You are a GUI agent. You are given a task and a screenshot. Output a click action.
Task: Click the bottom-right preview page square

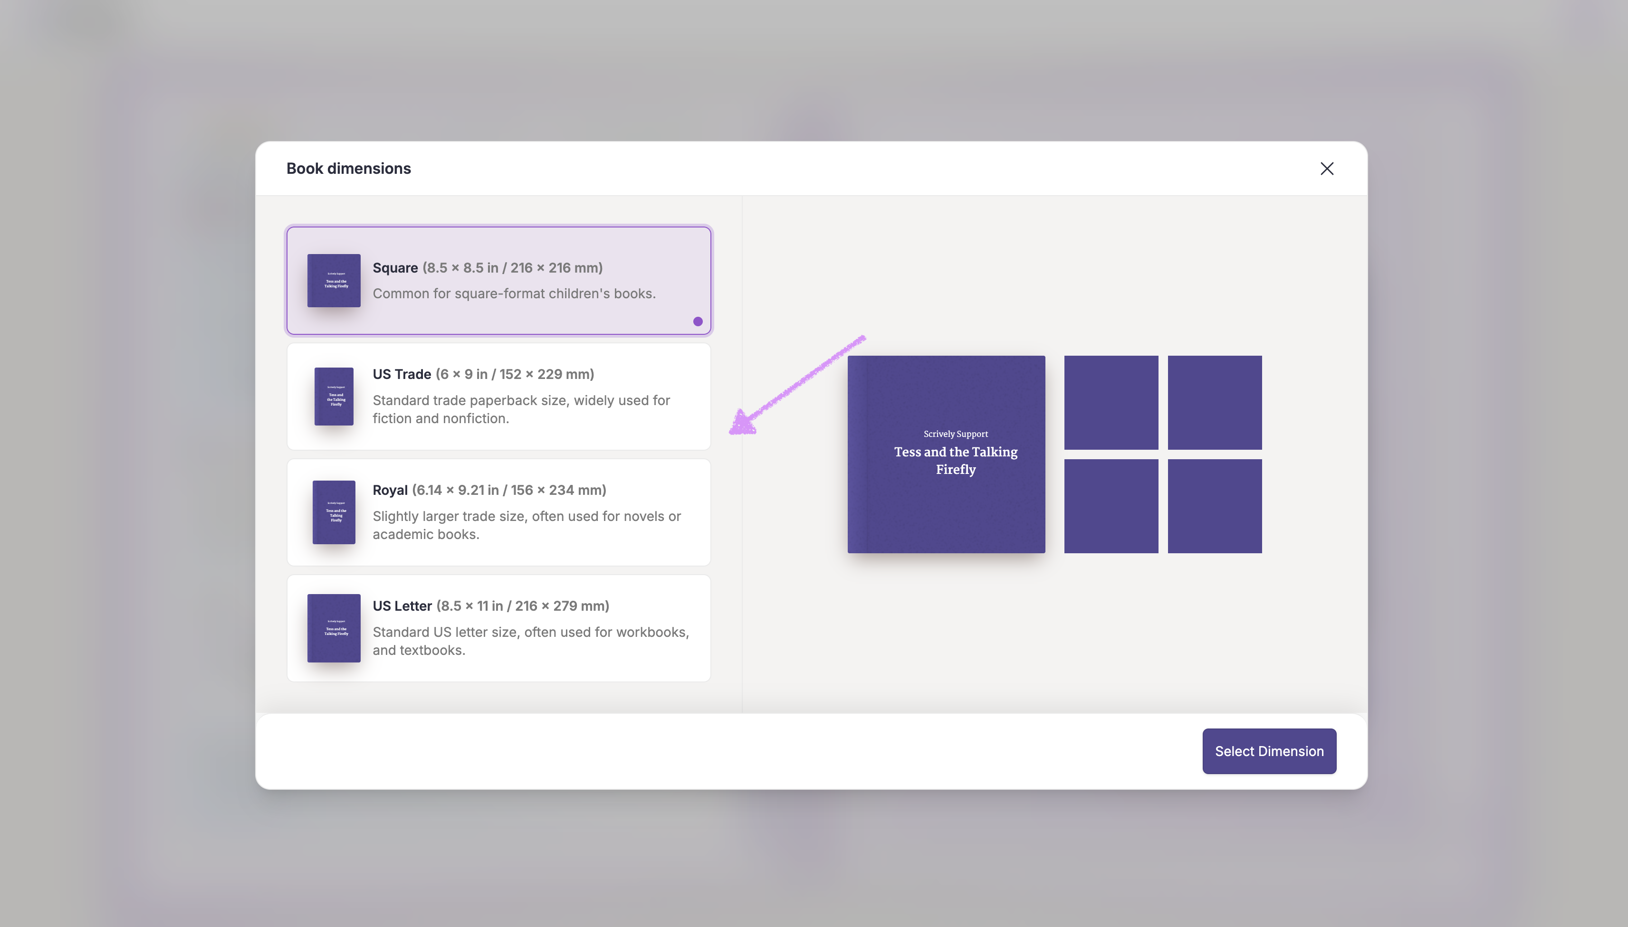[x=1215, y=506]
